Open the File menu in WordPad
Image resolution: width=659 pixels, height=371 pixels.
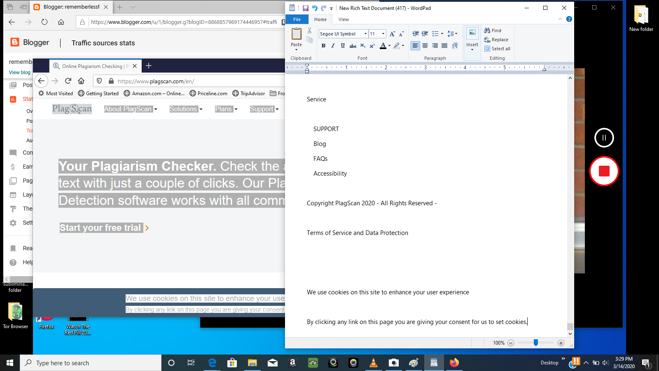[297, 19]
